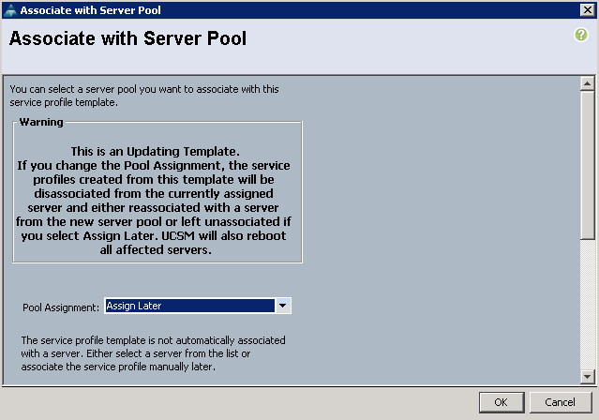Click the scrollbar down arrow
Screen dimensions: 599x420
click(x=587, y=377)
